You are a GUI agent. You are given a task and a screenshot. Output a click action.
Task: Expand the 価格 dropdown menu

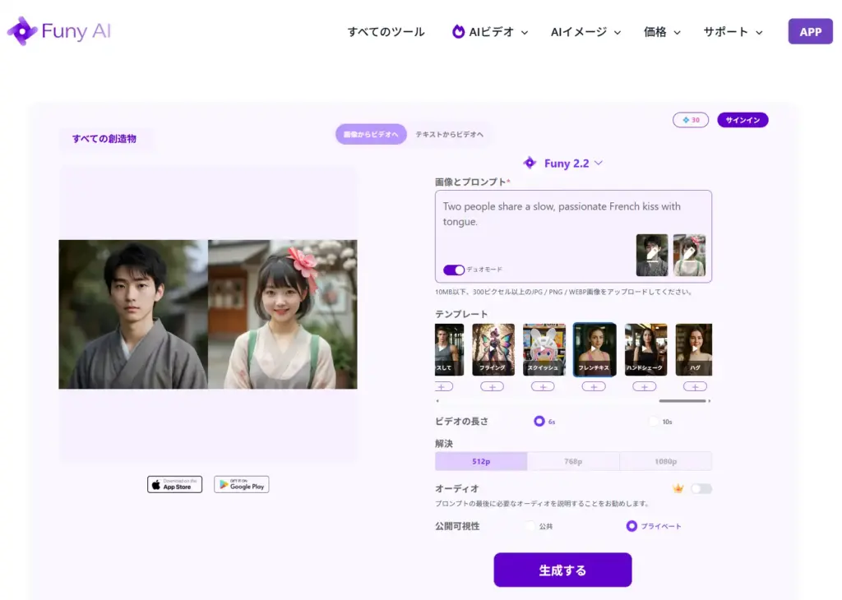pos(662,32)
